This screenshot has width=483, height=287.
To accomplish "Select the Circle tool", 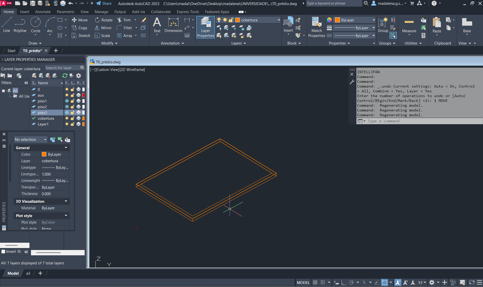I will pos(36,25).
